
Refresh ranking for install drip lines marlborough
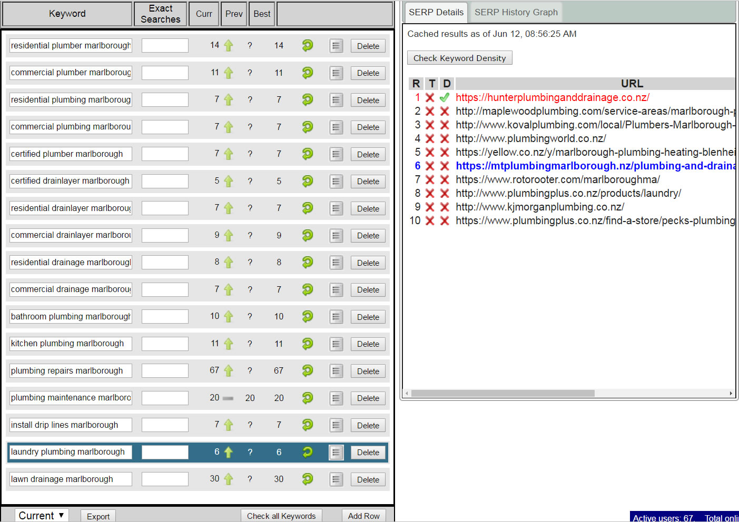(x=308, y=425)
